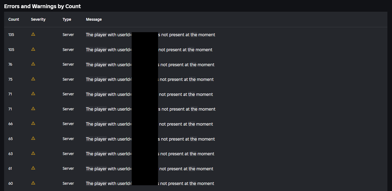The height and width of the screenshot is (191, 392).
Task: Click the count value 135
Action: [x=11, y=35]
